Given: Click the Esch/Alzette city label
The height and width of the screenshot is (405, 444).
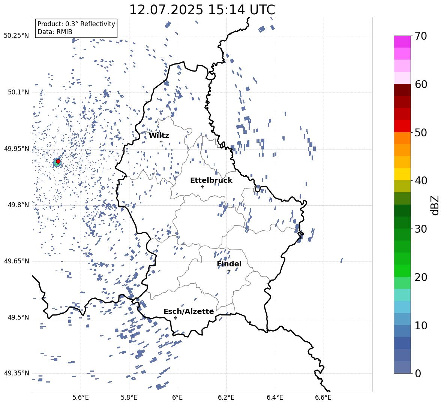Looking at the screenshot, I should pyautogui.click(x=189, y=311).
